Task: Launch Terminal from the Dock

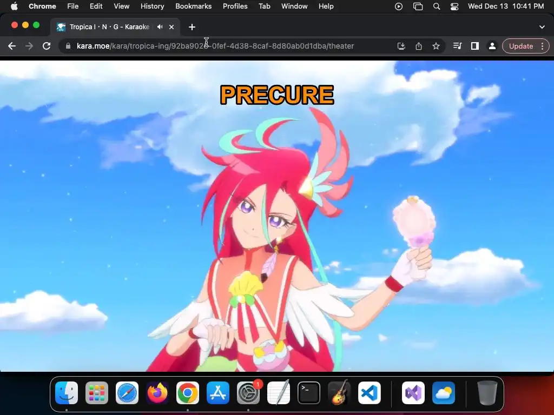Action: point(309,392)
